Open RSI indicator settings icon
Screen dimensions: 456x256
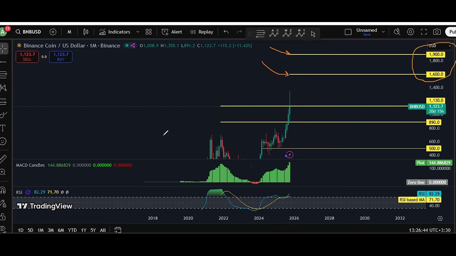(28, 192)
